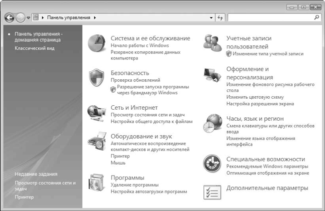This screenshot has width=325, height=211.
Task: Expand the recent pages dropdown arrow
Action: (29, 18)
